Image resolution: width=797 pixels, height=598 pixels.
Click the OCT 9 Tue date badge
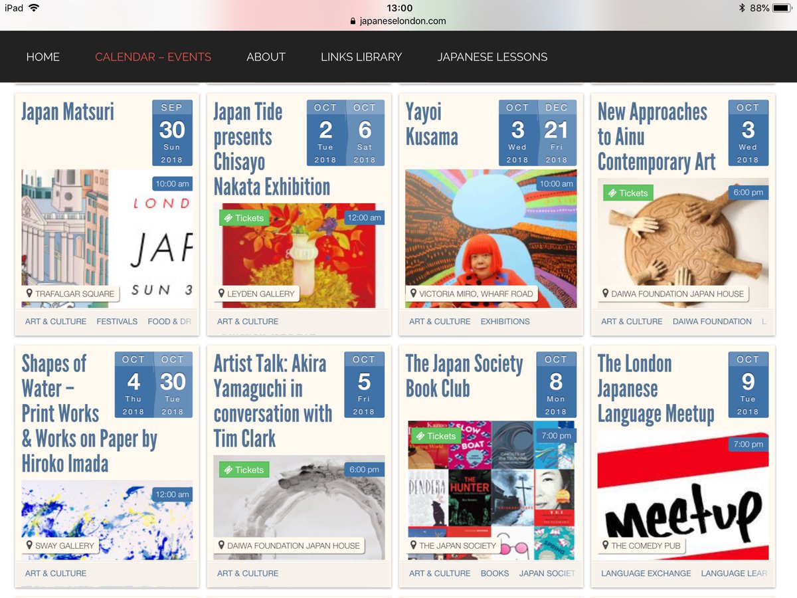point(748,385)
